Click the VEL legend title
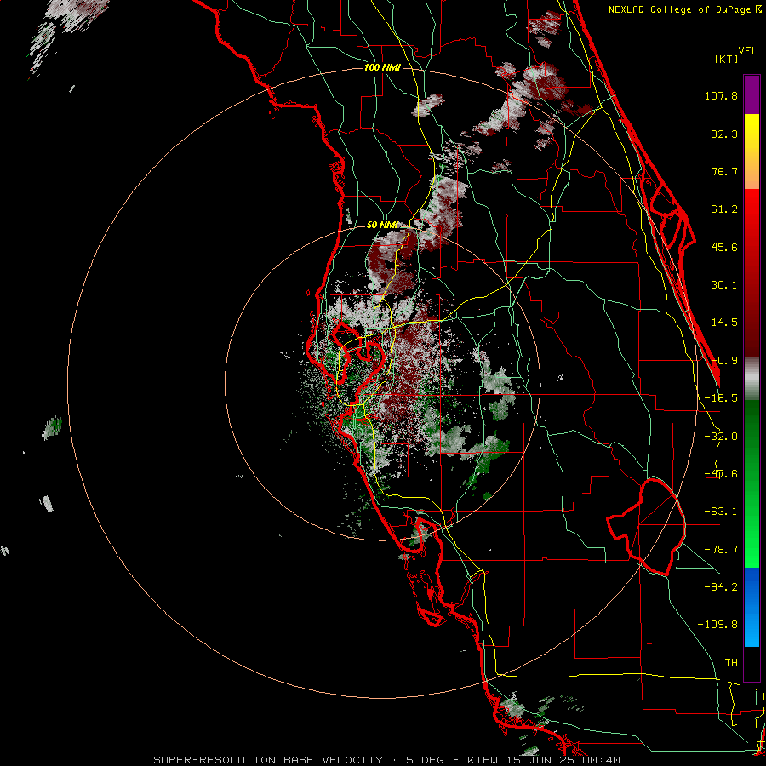 [748, 51]
